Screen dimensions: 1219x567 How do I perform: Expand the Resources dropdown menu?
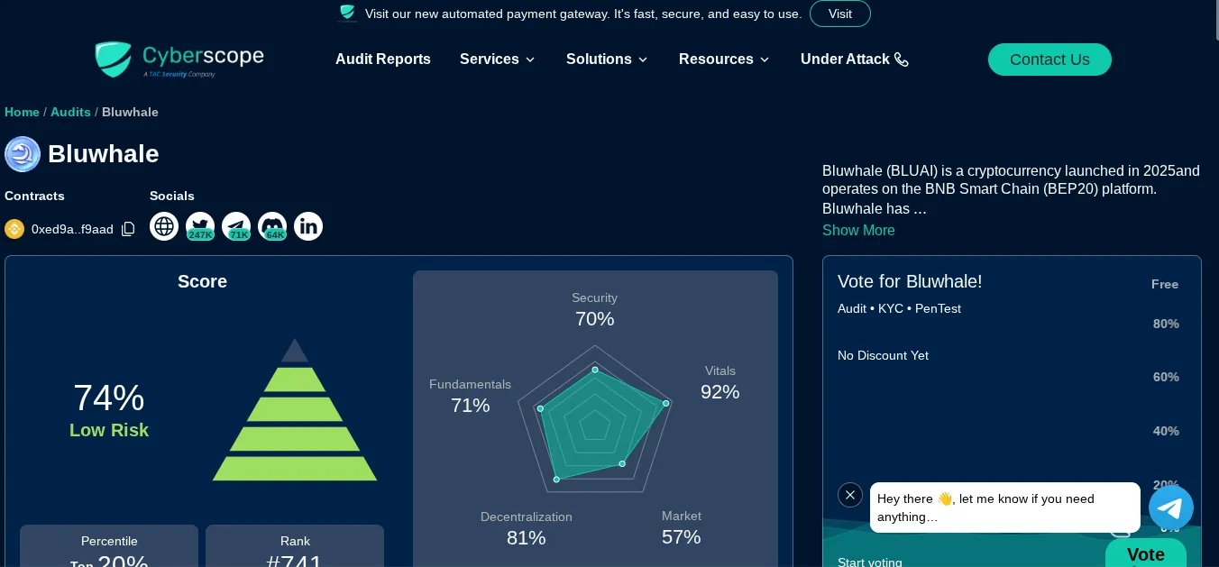click(724, 59)
